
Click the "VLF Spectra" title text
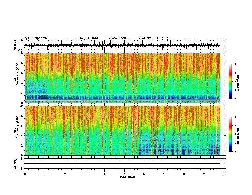pos(36,38)
